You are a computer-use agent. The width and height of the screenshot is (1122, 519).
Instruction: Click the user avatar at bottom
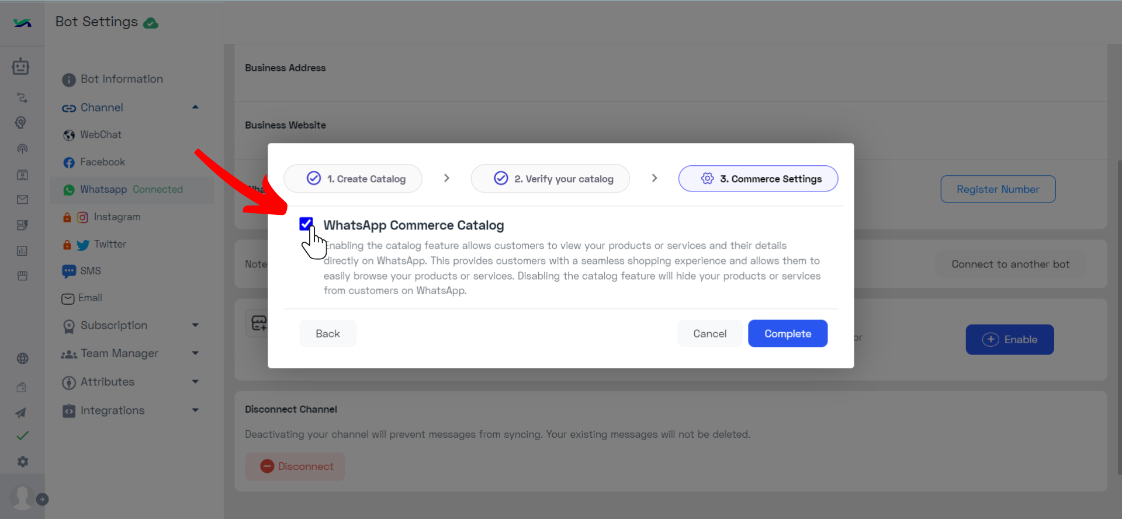pos(22,497)
